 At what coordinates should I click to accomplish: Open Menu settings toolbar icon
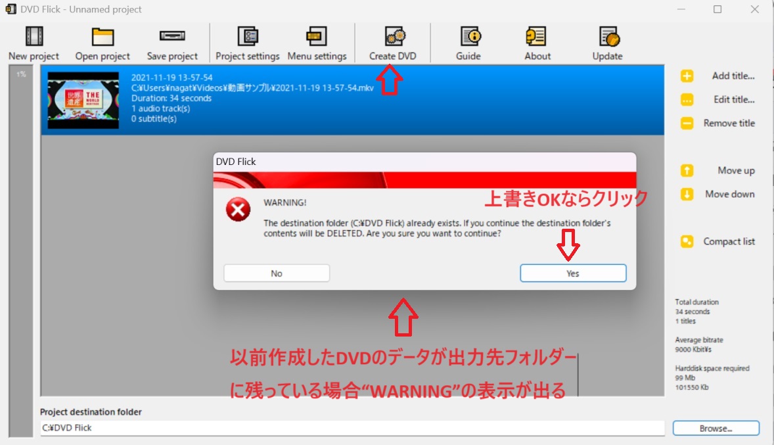pyautogui.click(x=317, y=36)
